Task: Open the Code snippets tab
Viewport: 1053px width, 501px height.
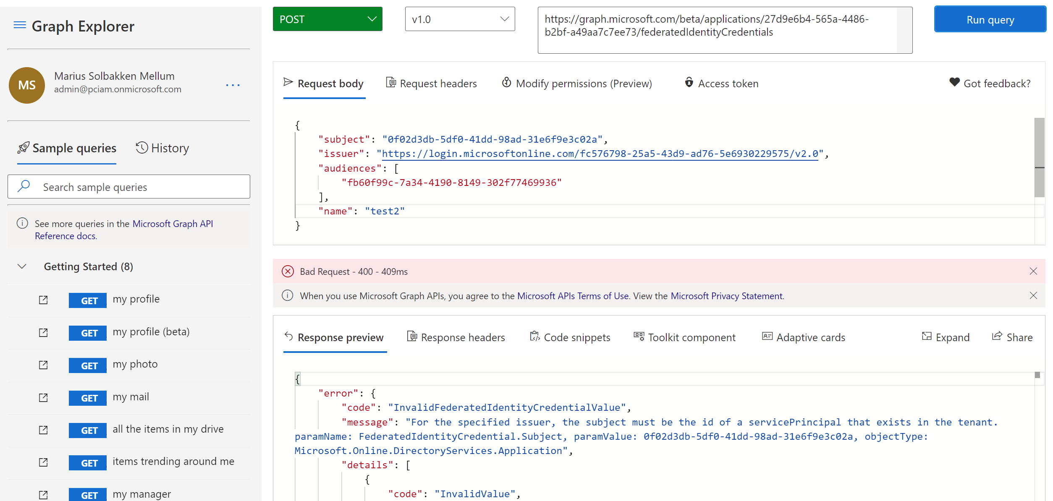Action: [x=570, y=337]
